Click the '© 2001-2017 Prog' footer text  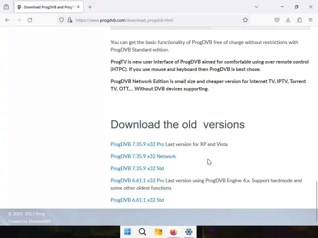[26, 214]
